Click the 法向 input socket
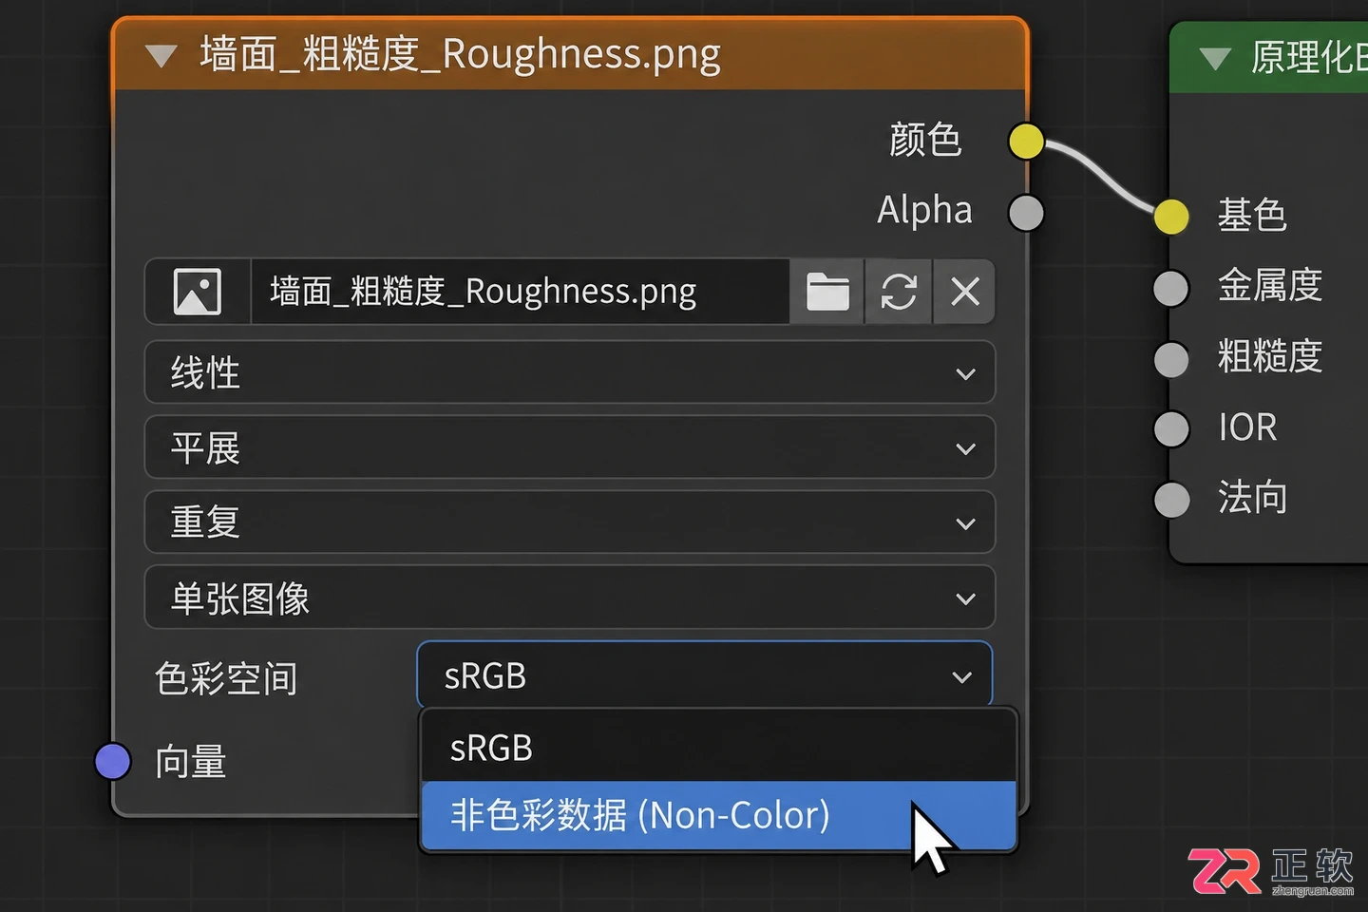Viewport: 1368px width, 912px height. click(x=1171, y=500)
